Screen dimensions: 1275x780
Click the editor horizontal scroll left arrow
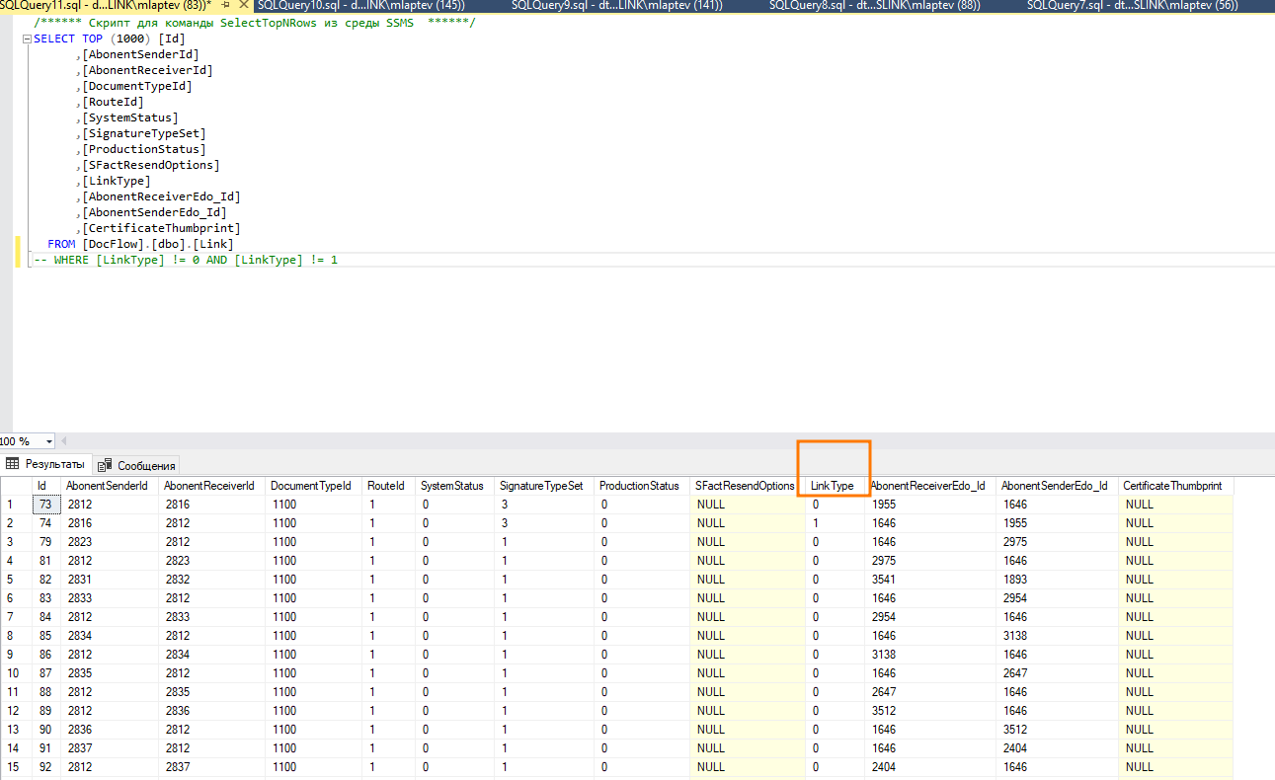64,441
